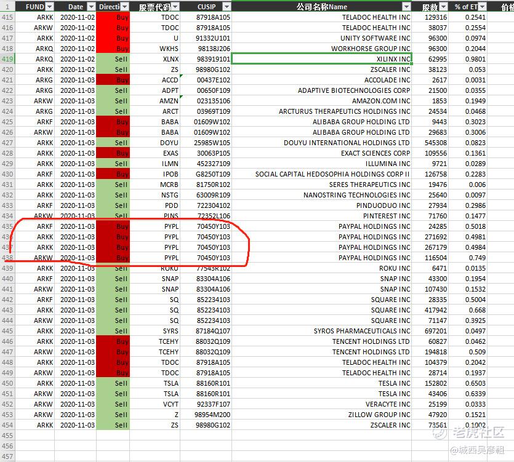Click the WKHS ticker cell
Viewport: 514px width, 462px height.
point(155,49)
